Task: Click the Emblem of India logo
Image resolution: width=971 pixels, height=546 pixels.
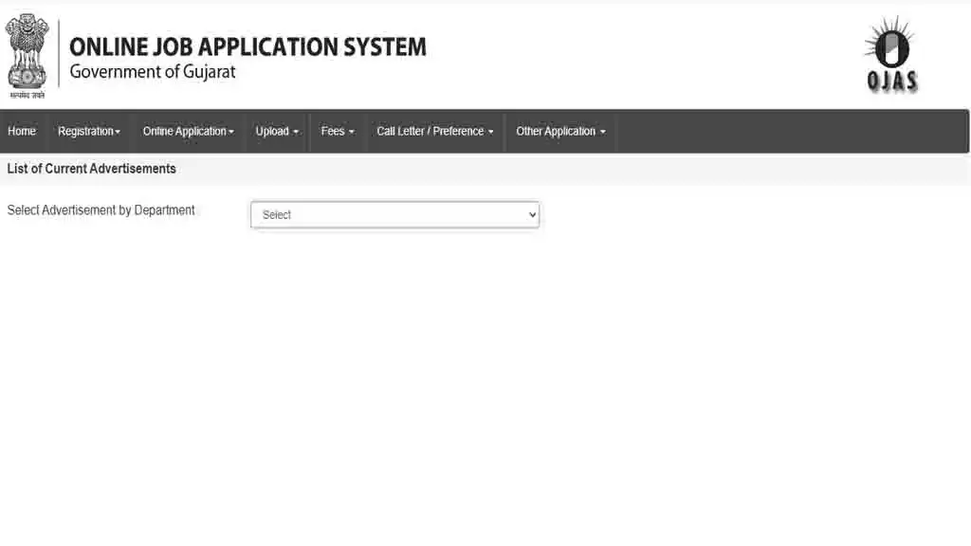Action: pyautogui.click(x=27, y=55)
